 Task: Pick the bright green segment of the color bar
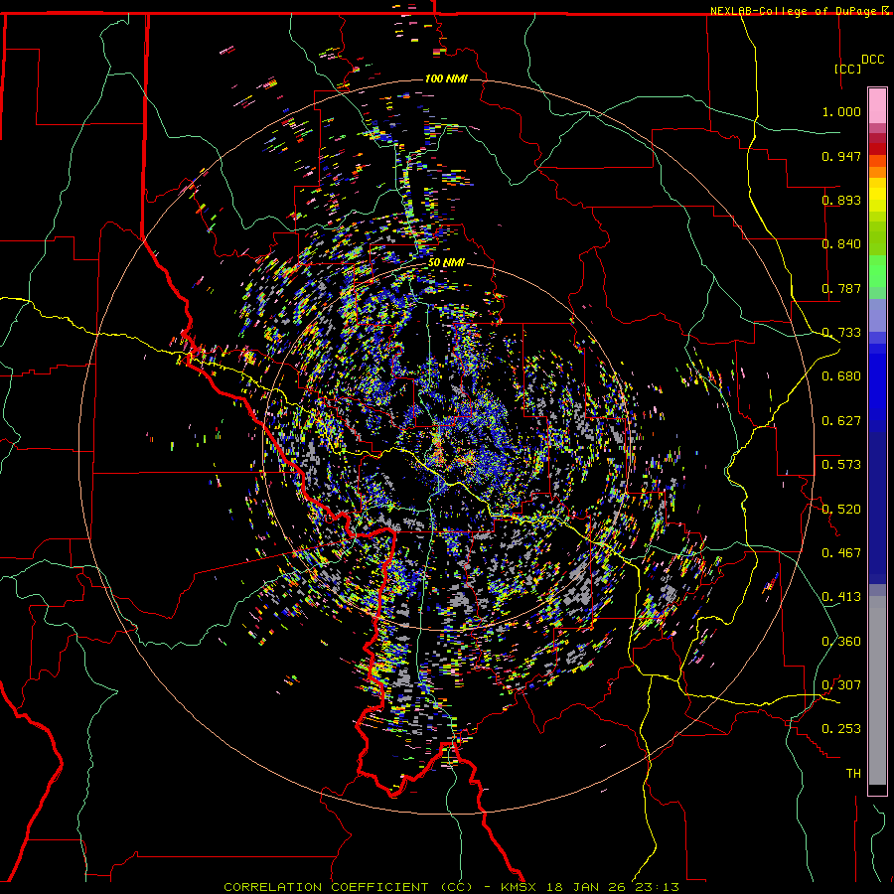pyautogui.click(x=877, y=272)
